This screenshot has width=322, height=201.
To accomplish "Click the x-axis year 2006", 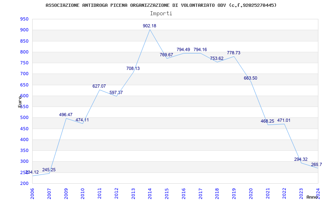I will (x=33, y=193).
